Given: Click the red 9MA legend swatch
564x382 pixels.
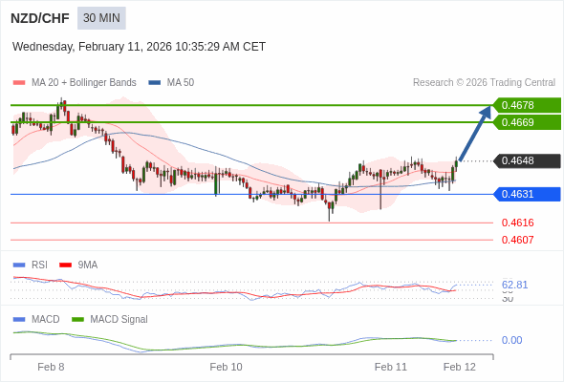Looking at the screenshot, I should (65, 265).
